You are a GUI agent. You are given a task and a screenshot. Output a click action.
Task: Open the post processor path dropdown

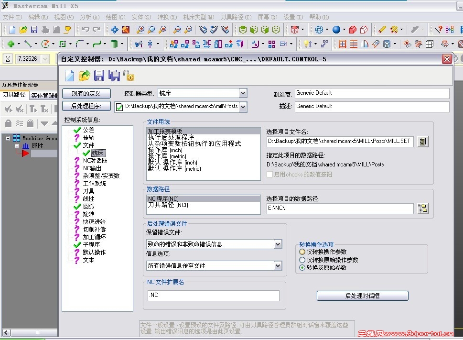[243, 107]
